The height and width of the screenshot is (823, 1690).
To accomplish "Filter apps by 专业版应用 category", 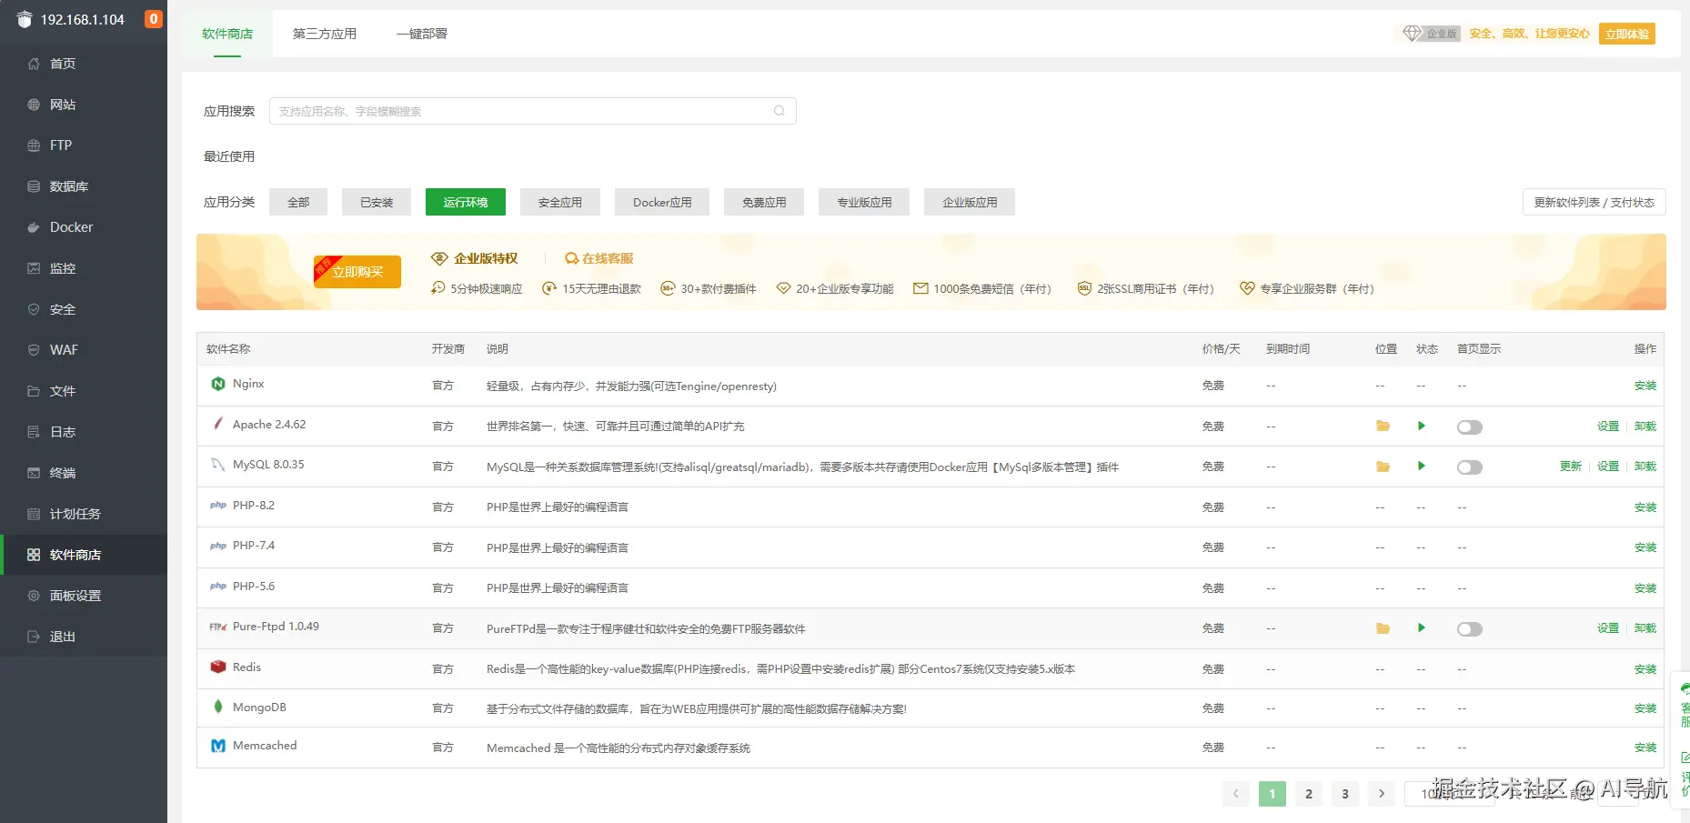I will pos(864,202).
